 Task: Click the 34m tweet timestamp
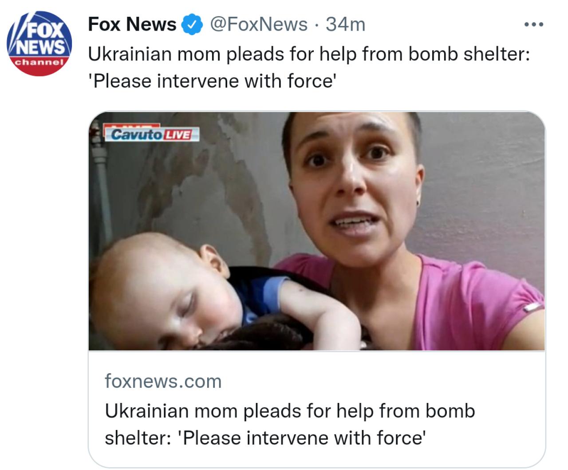(x=345, y=24)
